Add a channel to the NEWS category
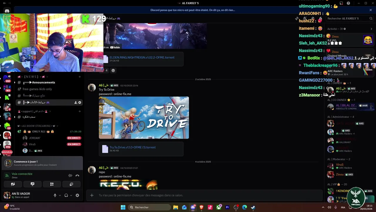This screenshot has width=376, height=212. 80,77
